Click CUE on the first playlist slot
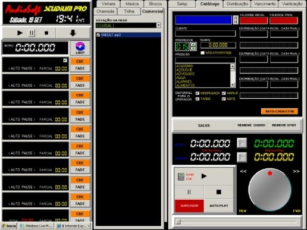Image resolution: width=307 pixels, height=230 pixels. click(x=80, y=62)
